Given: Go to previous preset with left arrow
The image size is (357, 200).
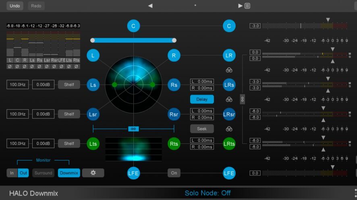Looking at the screenshot, I should coord(150,6).
